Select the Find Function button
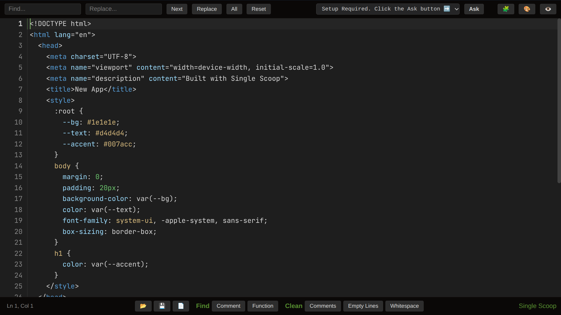The width and height of the screenshot is (561, 315). (263, 306)
